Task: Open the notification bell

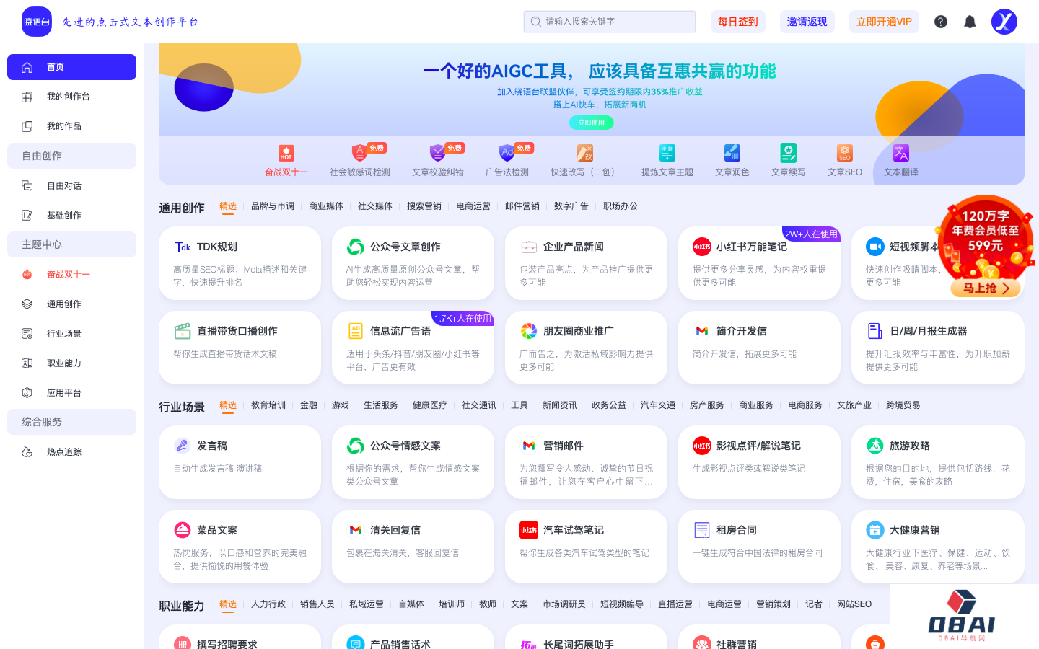Action: click(970, 21)
